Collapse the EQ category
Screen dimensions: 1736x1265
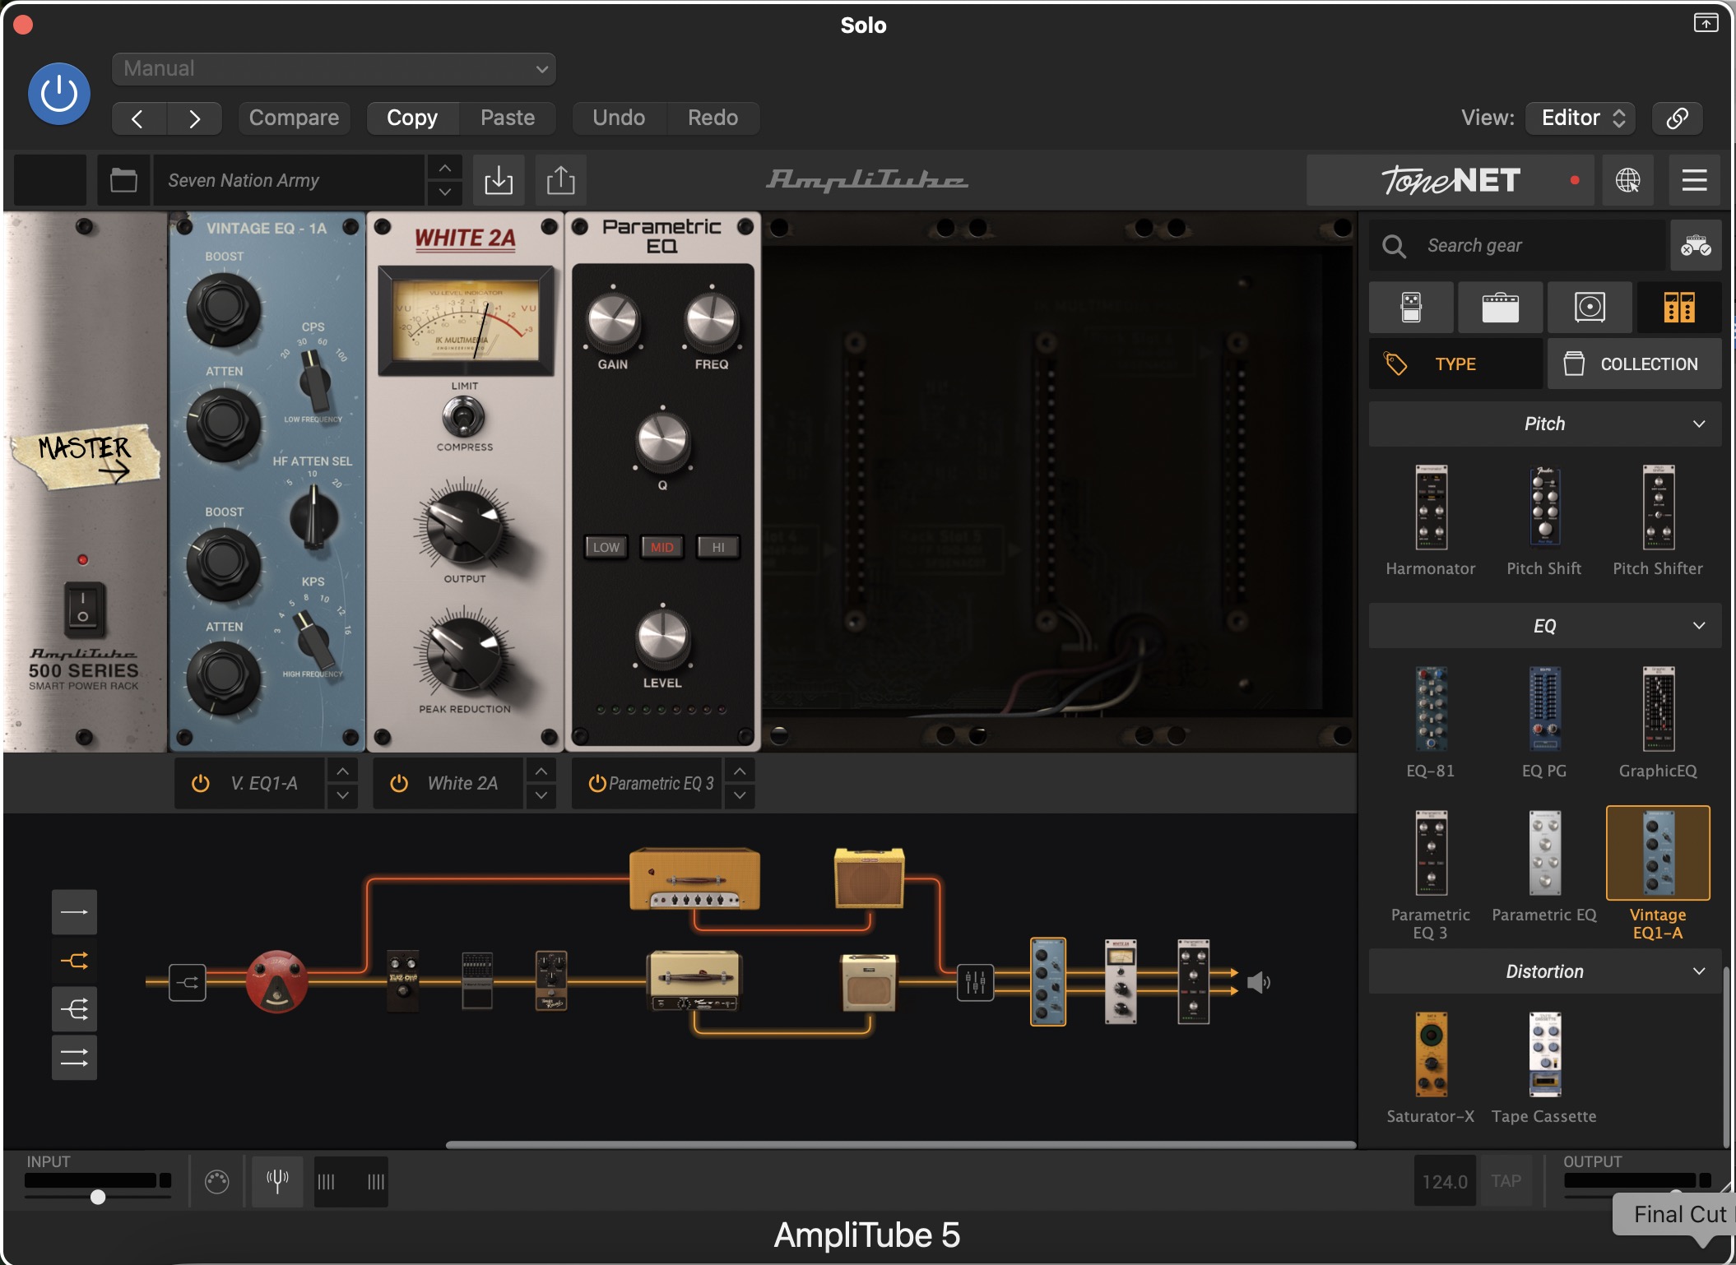tap(1545, 626)
